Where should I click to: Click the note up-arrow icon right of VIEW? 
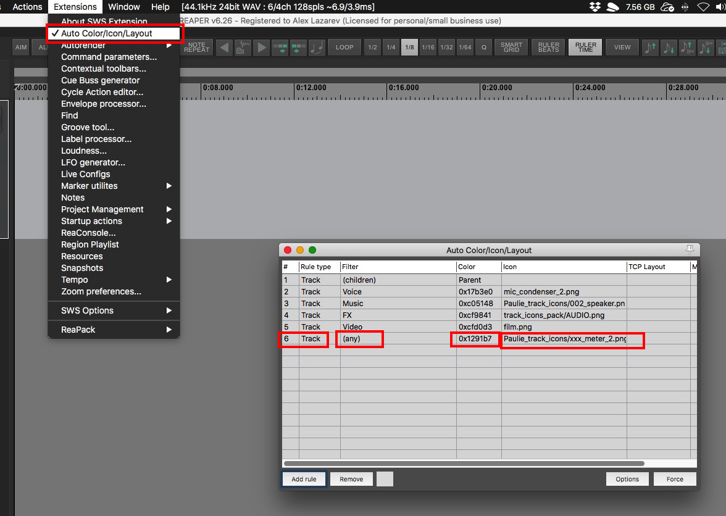(650, 47)
